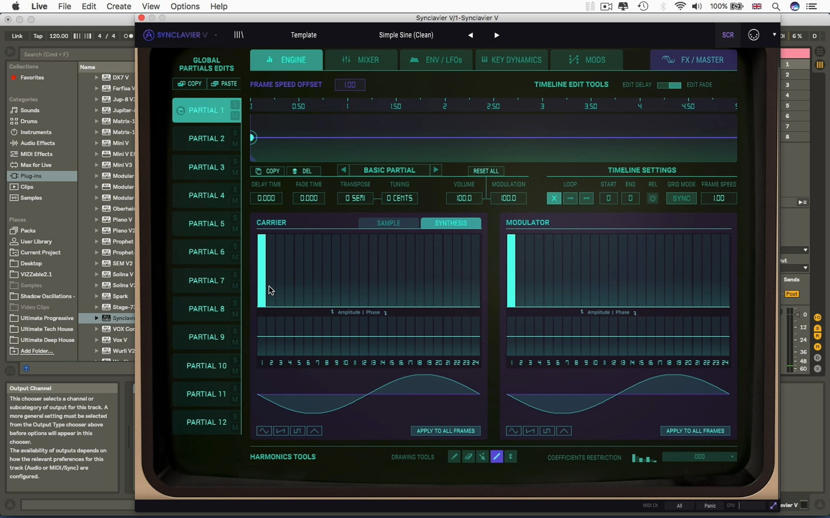Select previous partial type left of BASIC PARTIAL
Image resolution: width=830 pixels, height=518 pixels.
click(x=343, y=170)
